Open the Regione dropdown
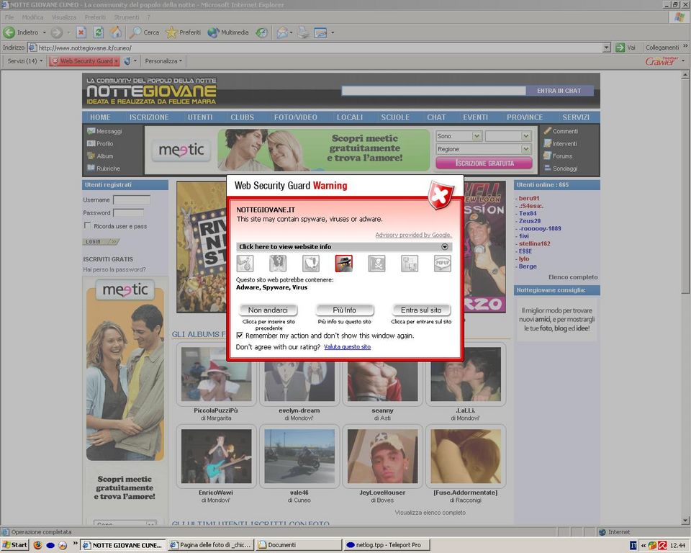 [x=483, y=149]
